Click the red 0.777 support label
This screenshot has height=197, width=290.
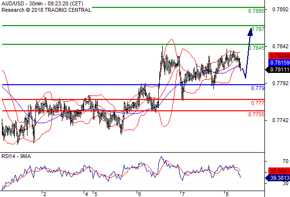point(258,103)
